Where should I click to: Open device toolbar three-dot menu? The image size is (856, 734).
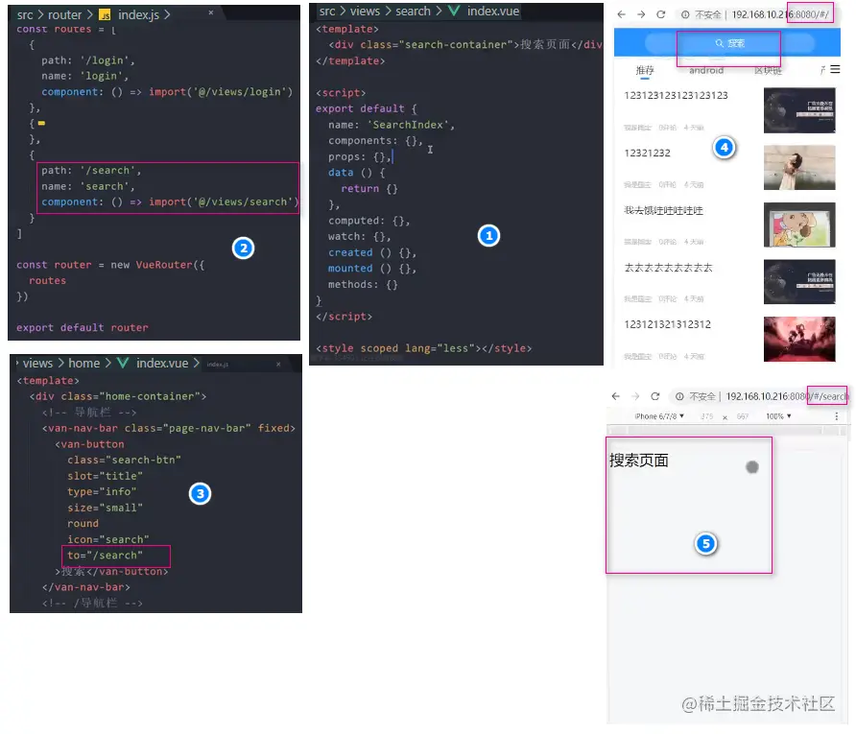837,416
